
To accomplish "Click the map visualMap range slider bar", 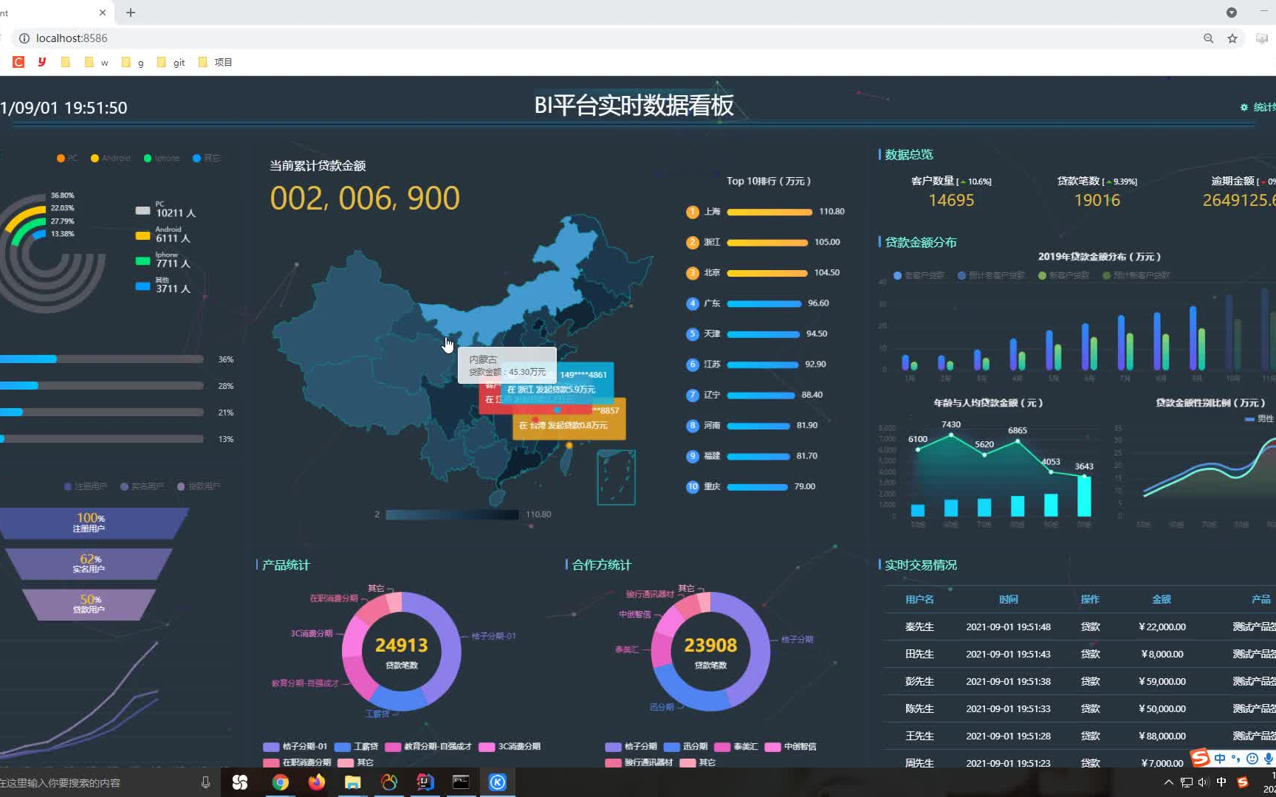I will (x=452, y=514).
